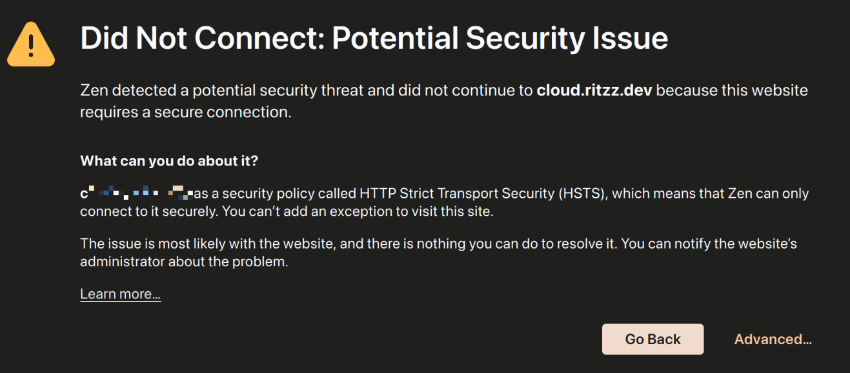Click the 'which means that Zen can only' text
The width and height of the screenshot is (850, 373).
(x=711, y=193)
